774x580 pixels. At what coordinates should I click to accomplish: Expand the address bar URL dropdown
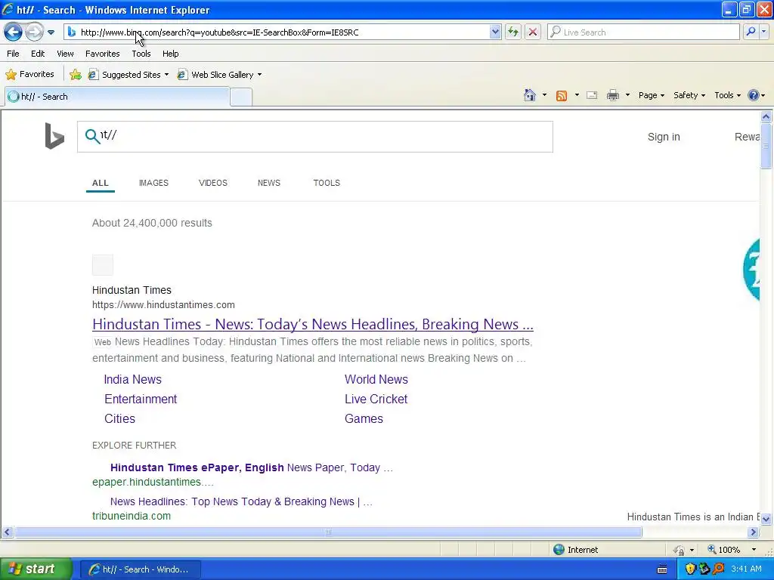495,32
